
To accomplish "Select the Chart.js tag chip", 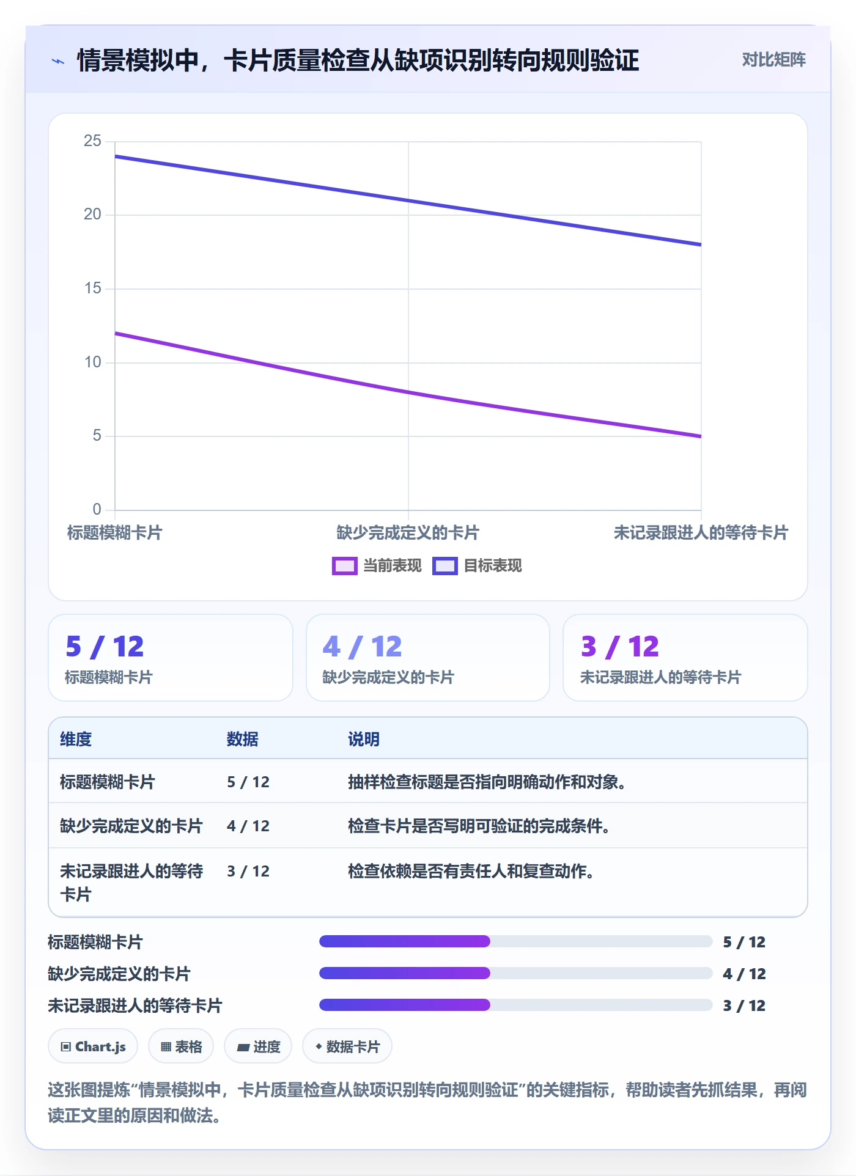I will pos(93,1046).
